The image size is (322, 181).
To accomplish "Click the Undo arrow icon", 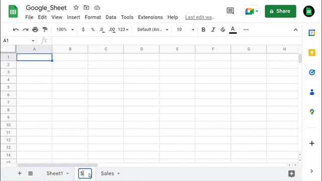I will point(16,30).
